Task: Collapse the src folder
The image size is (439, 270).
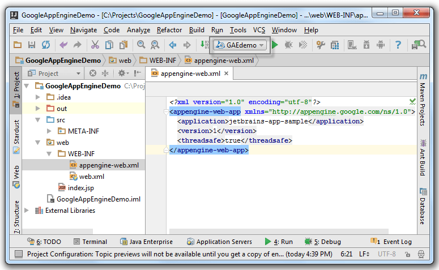Action: coord(38,120)
